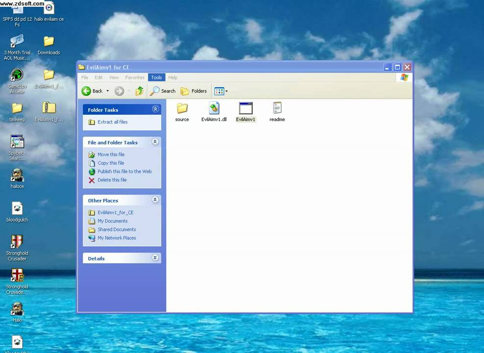Open the readme text file icon
484x353 pixels.
277,108
